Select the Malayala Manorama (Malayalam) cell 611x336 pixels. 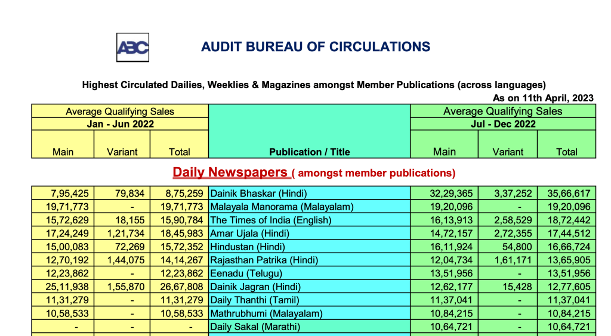(x=282, y=207)
